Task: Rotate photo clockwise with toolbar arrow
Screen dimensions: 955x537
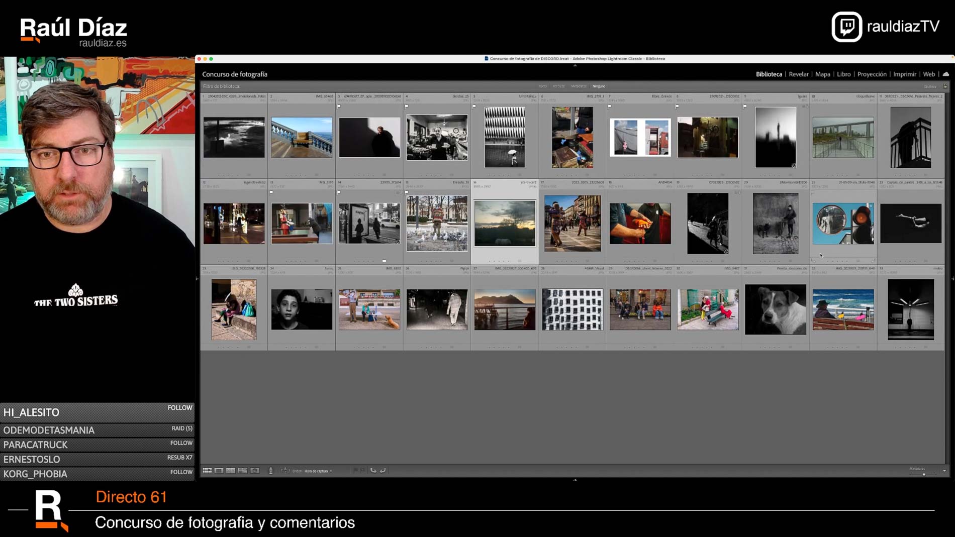Action: tap(383, 471)
